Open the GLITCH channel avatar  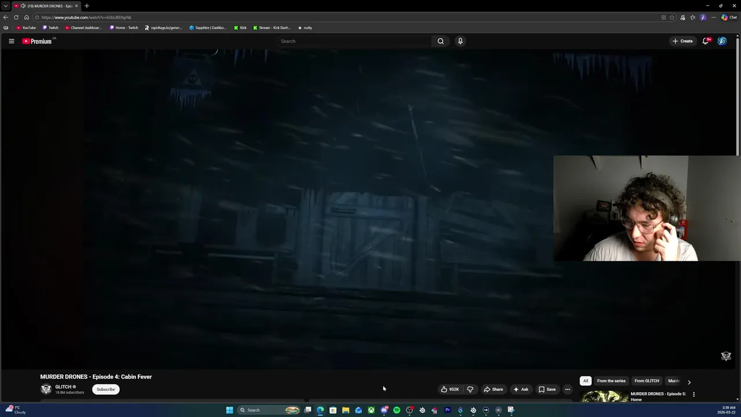(46, 389)
